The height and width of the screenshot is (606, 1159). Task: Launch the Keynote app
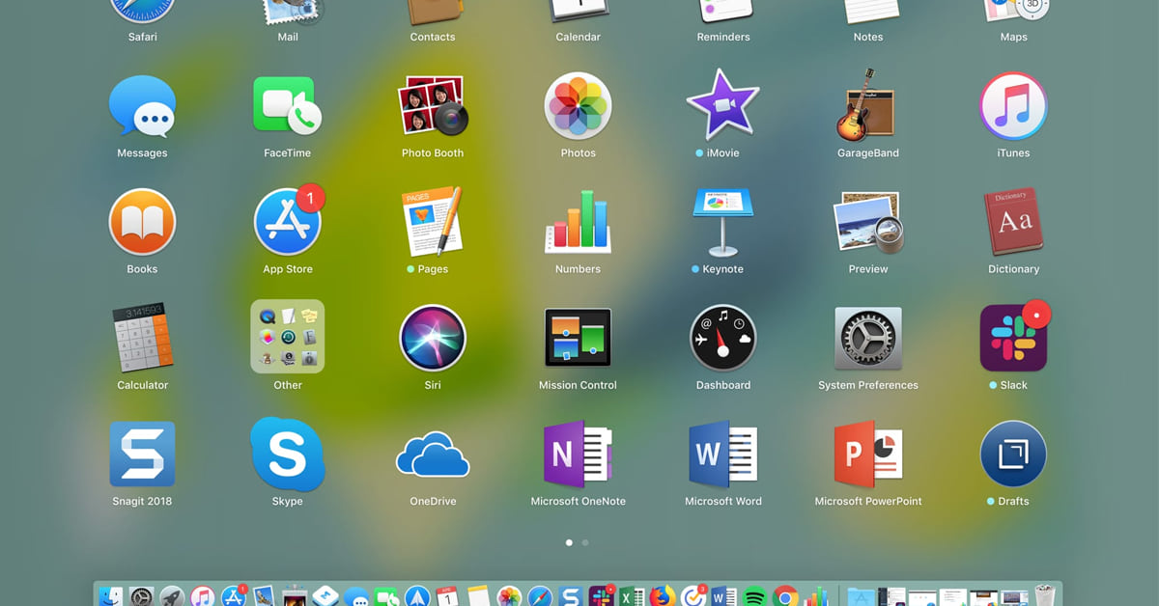coord(722,222)
